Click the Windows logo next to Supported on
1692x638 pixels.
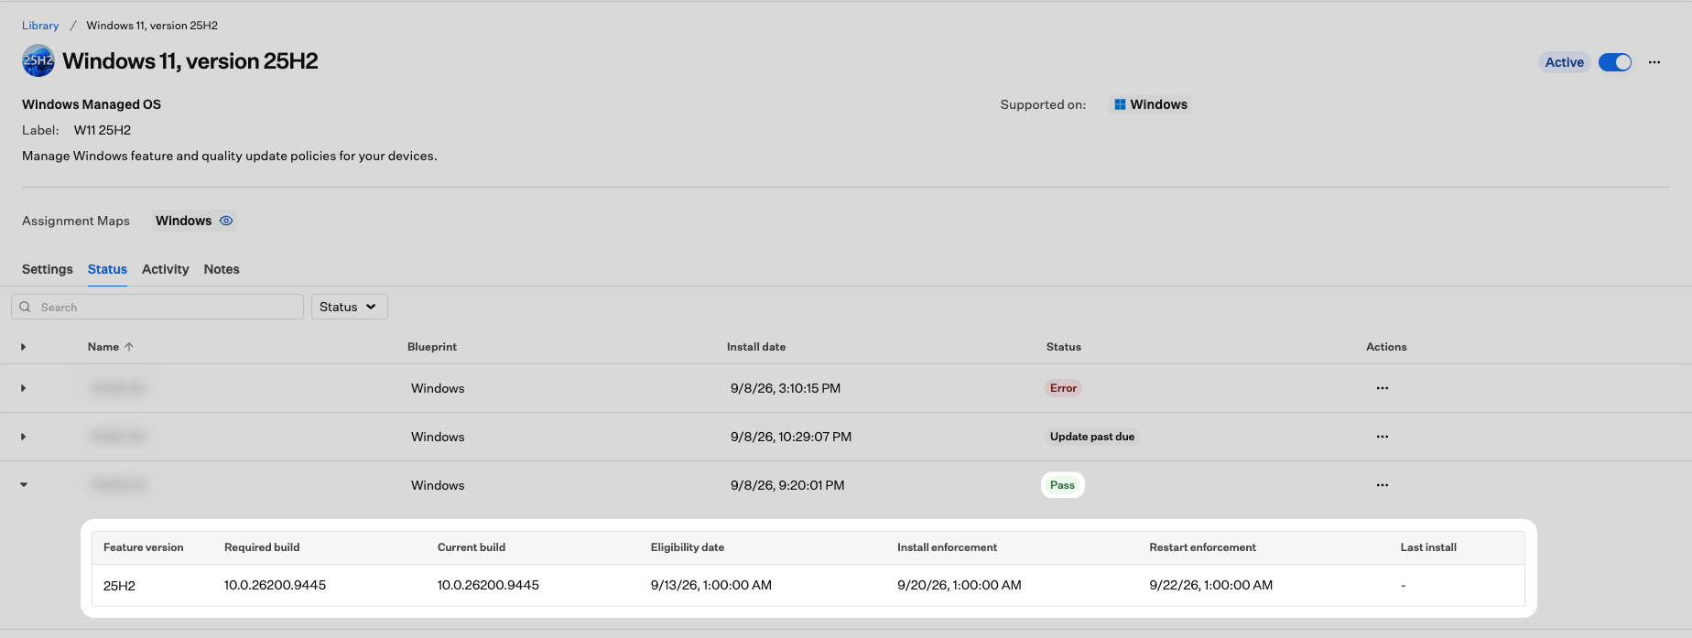click(x=1120, y=104)
